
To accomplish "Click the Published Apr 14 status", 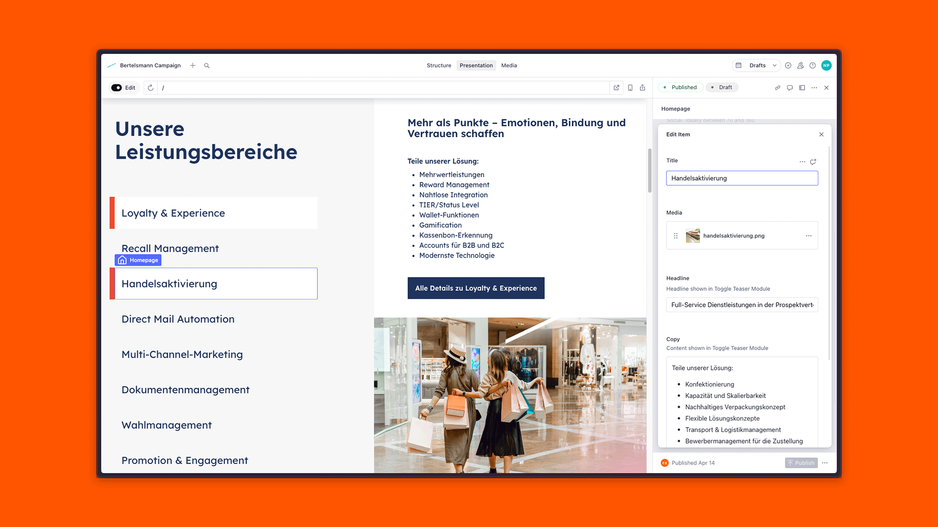I will [x=693, y=463].
